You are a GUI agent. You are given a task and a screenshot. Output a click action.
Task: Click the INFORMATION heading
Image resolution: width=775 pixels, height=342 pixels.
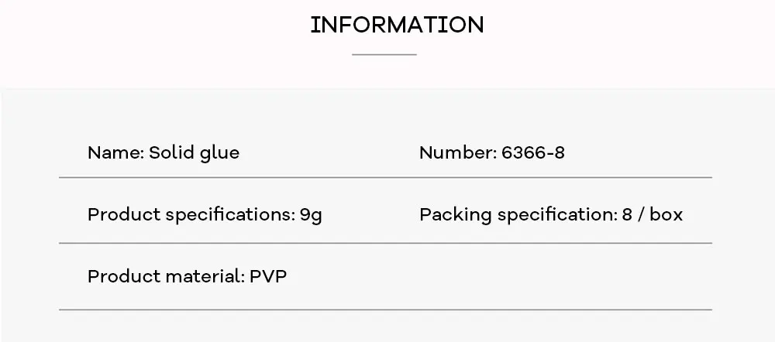click(x=397, y=26)
